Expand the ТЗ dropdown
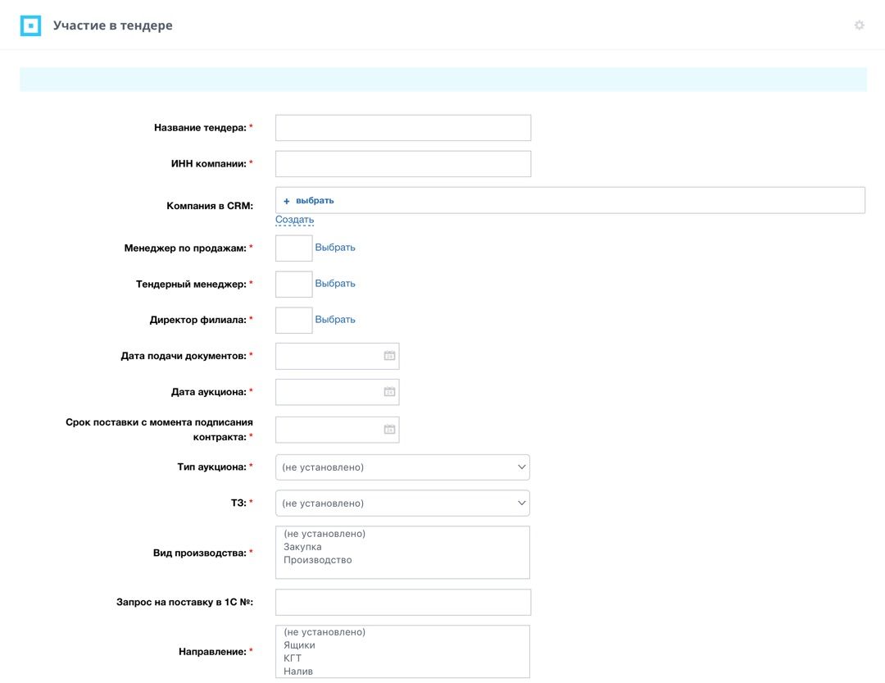Viewport: 885px width, 683px height. pyautogui.click(x=402, y=503)
